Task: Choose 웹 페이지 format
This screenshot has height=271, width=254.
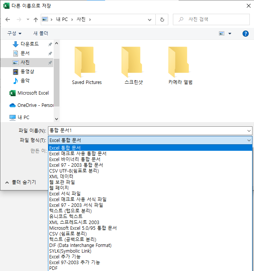Action: pyautogui.click(x=150, y=188)
